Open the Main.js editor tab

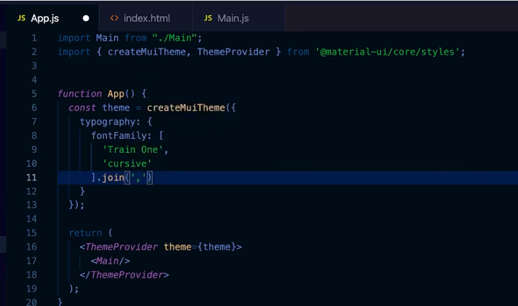coord(239,18)
